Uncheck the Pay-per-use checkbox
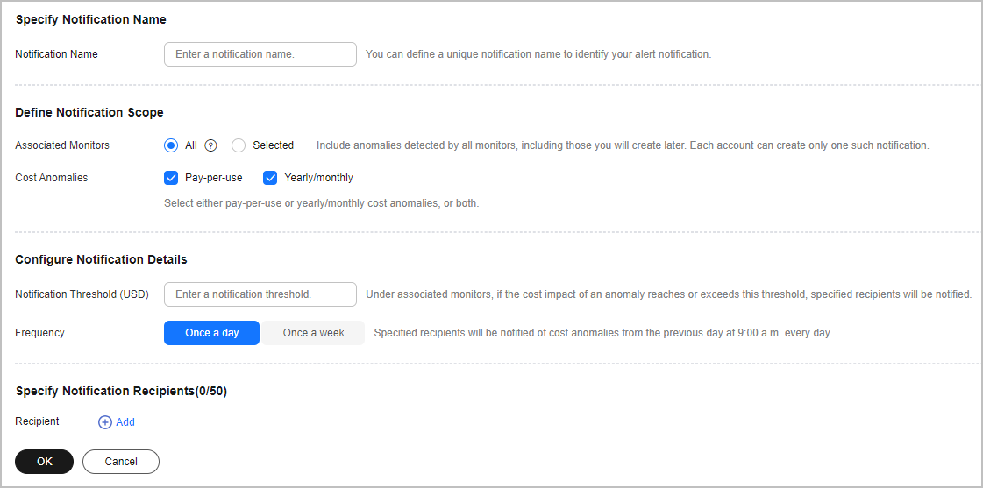 pyautogui.click(x=170, y=178)
